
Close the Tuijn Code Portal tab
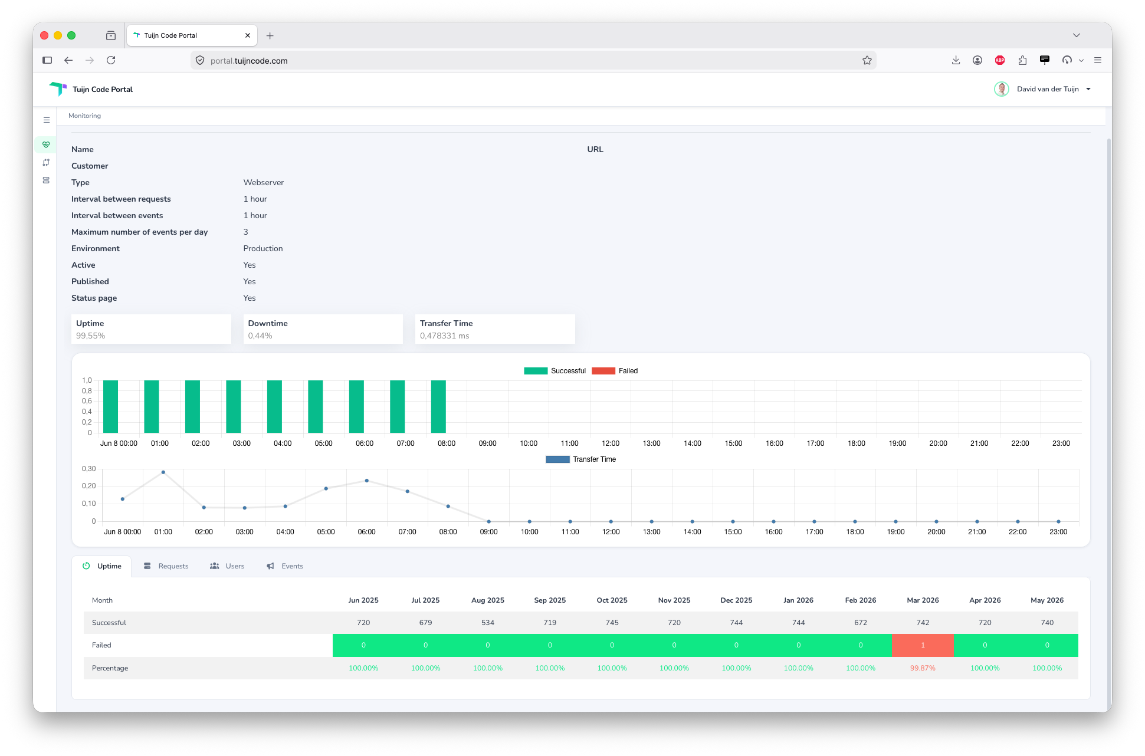pyautogui.click(x=248, y=35)
